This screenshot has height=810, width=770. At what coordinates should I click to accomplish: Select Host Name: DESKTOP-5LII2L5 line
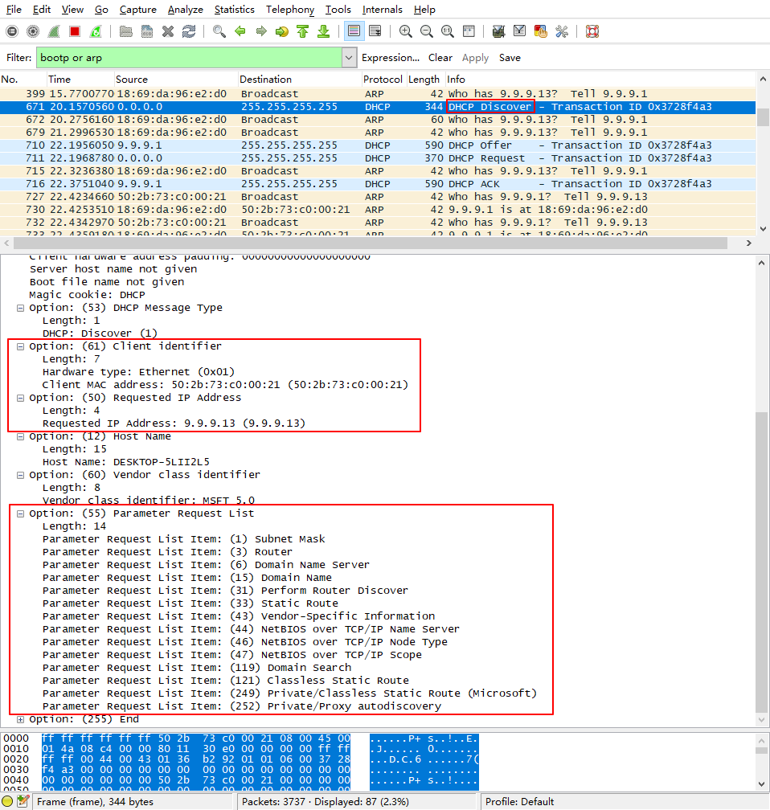pyautogui.click(x=125, y=462)
